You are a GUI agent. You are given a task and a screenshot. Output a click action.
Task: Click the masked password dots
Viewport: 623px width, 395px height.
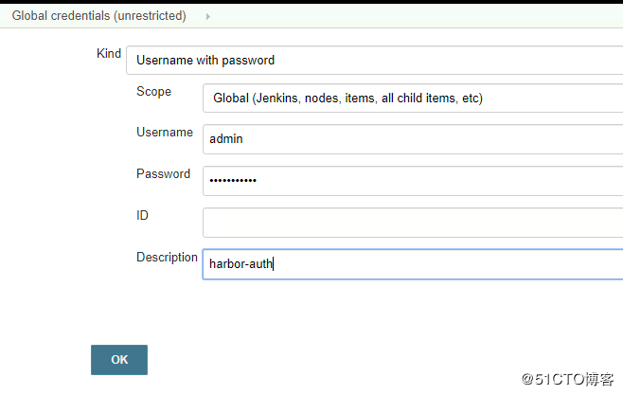click(233, 181)
